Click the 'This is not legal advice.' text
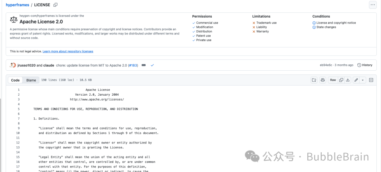 [x=26, y=51]
